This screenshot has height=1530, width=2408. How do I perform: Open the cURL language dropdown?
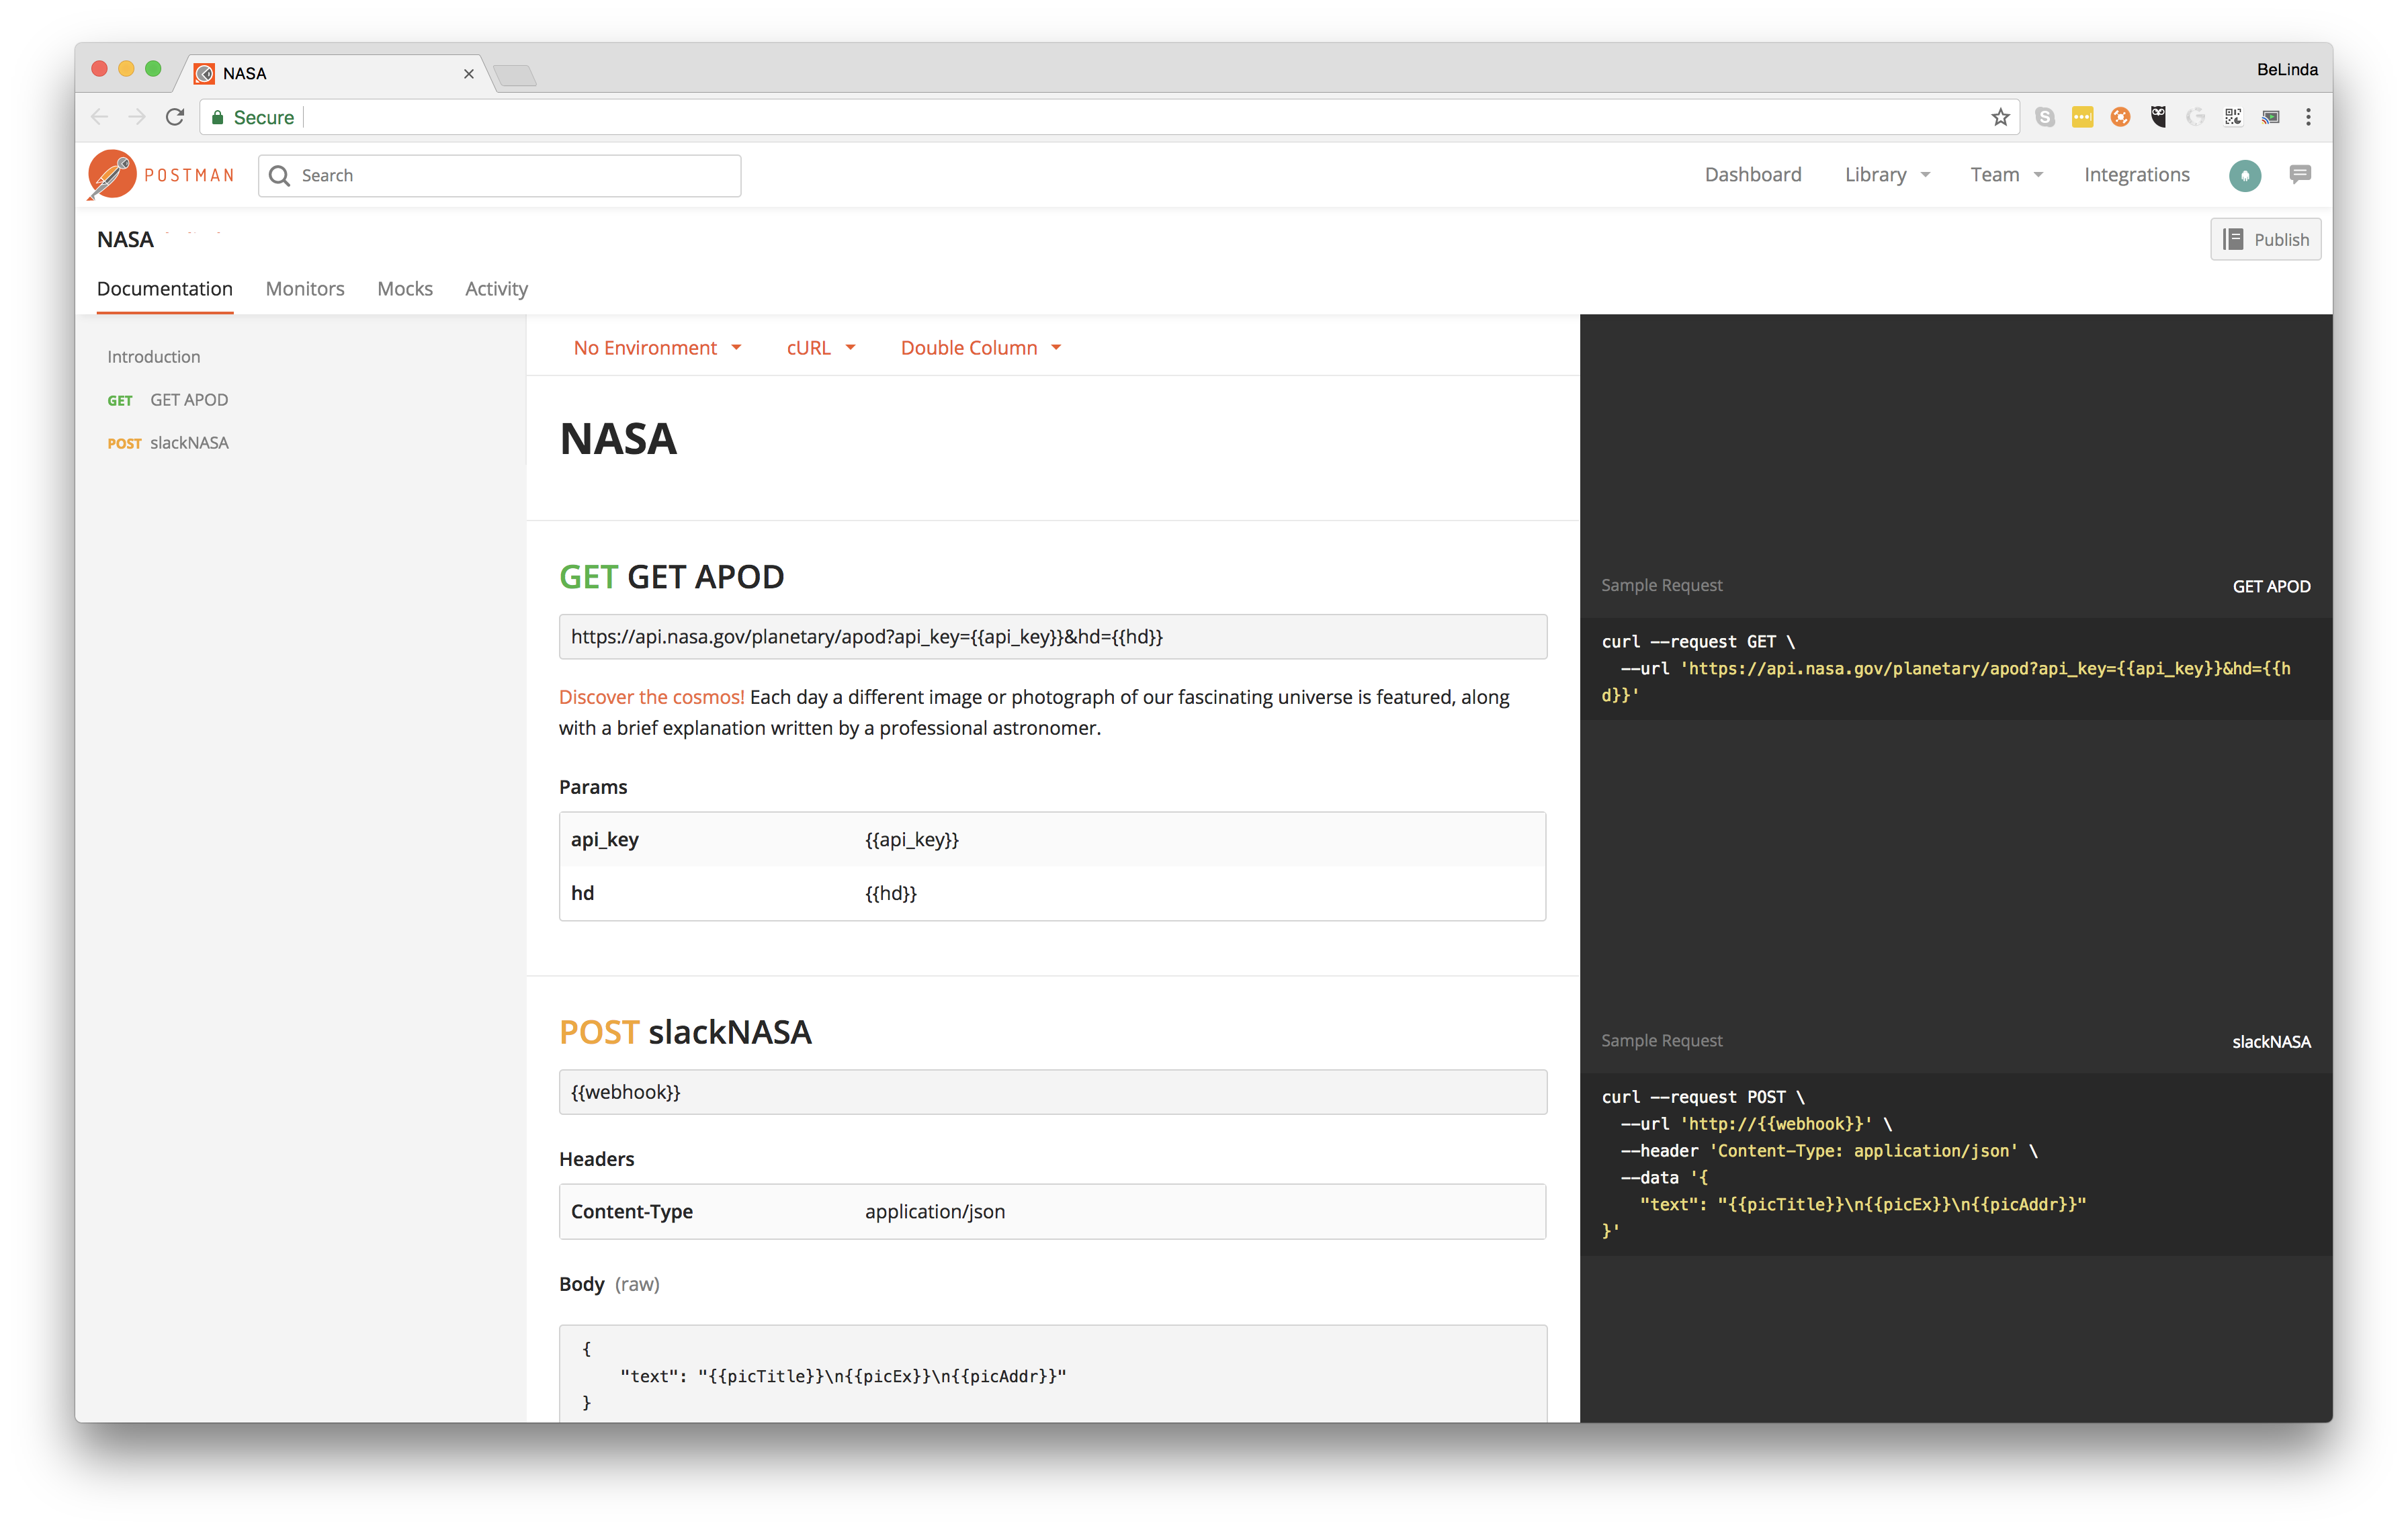821,348
